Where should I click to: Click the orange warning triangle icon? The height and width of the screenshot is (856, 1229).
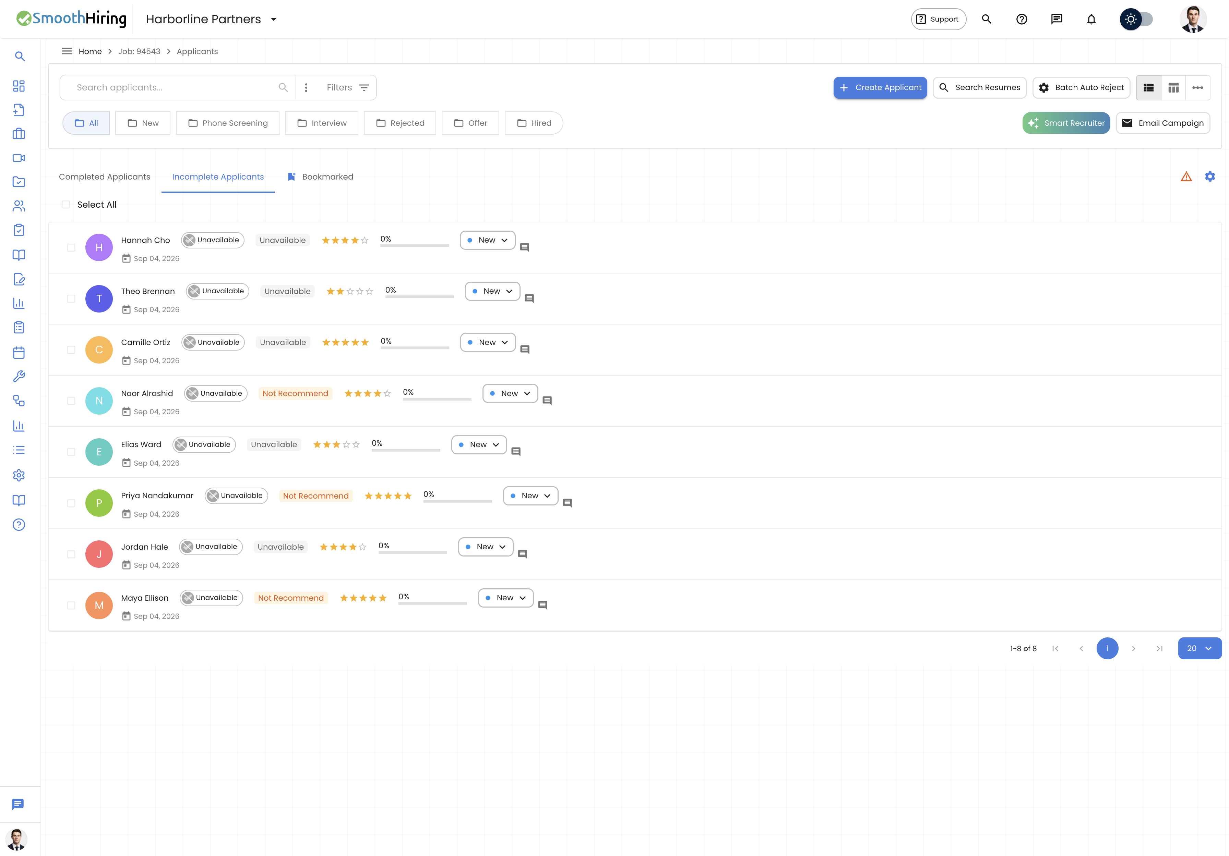click(1186, 176)
